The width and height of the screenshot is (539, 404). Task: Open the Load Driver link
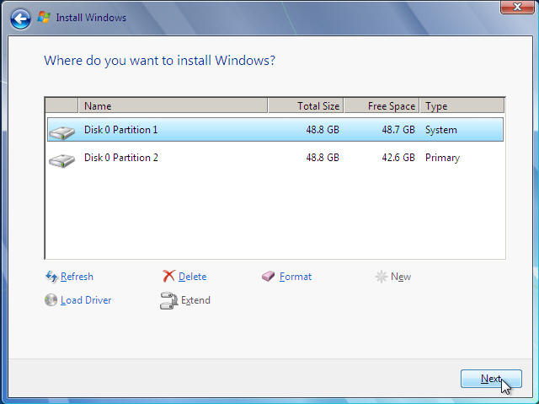86,300
